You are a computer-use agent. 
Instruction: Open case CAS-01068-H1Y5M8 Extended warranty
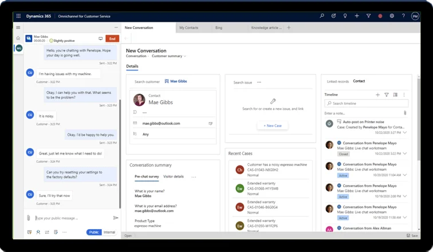click(271, 188)
